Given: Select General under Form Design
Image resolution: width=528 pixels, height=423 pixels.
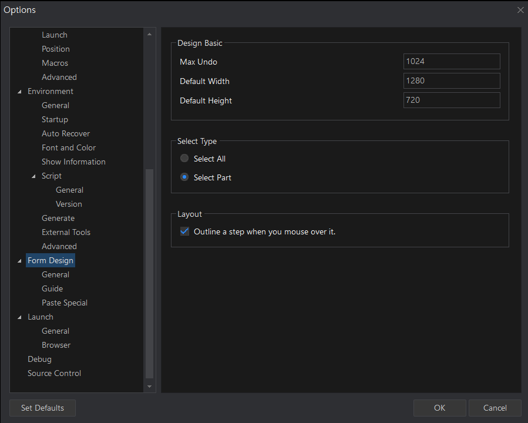Looking at the screenshot, I should [56, 274].
